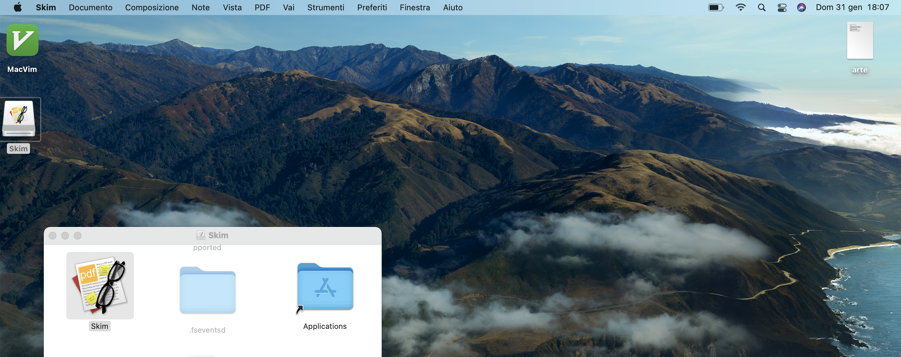Open the Strumenti menu

[x=325, y=7]
